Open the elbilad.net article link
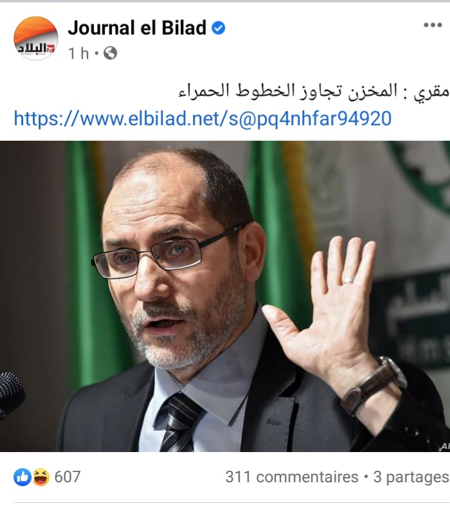 203,118
